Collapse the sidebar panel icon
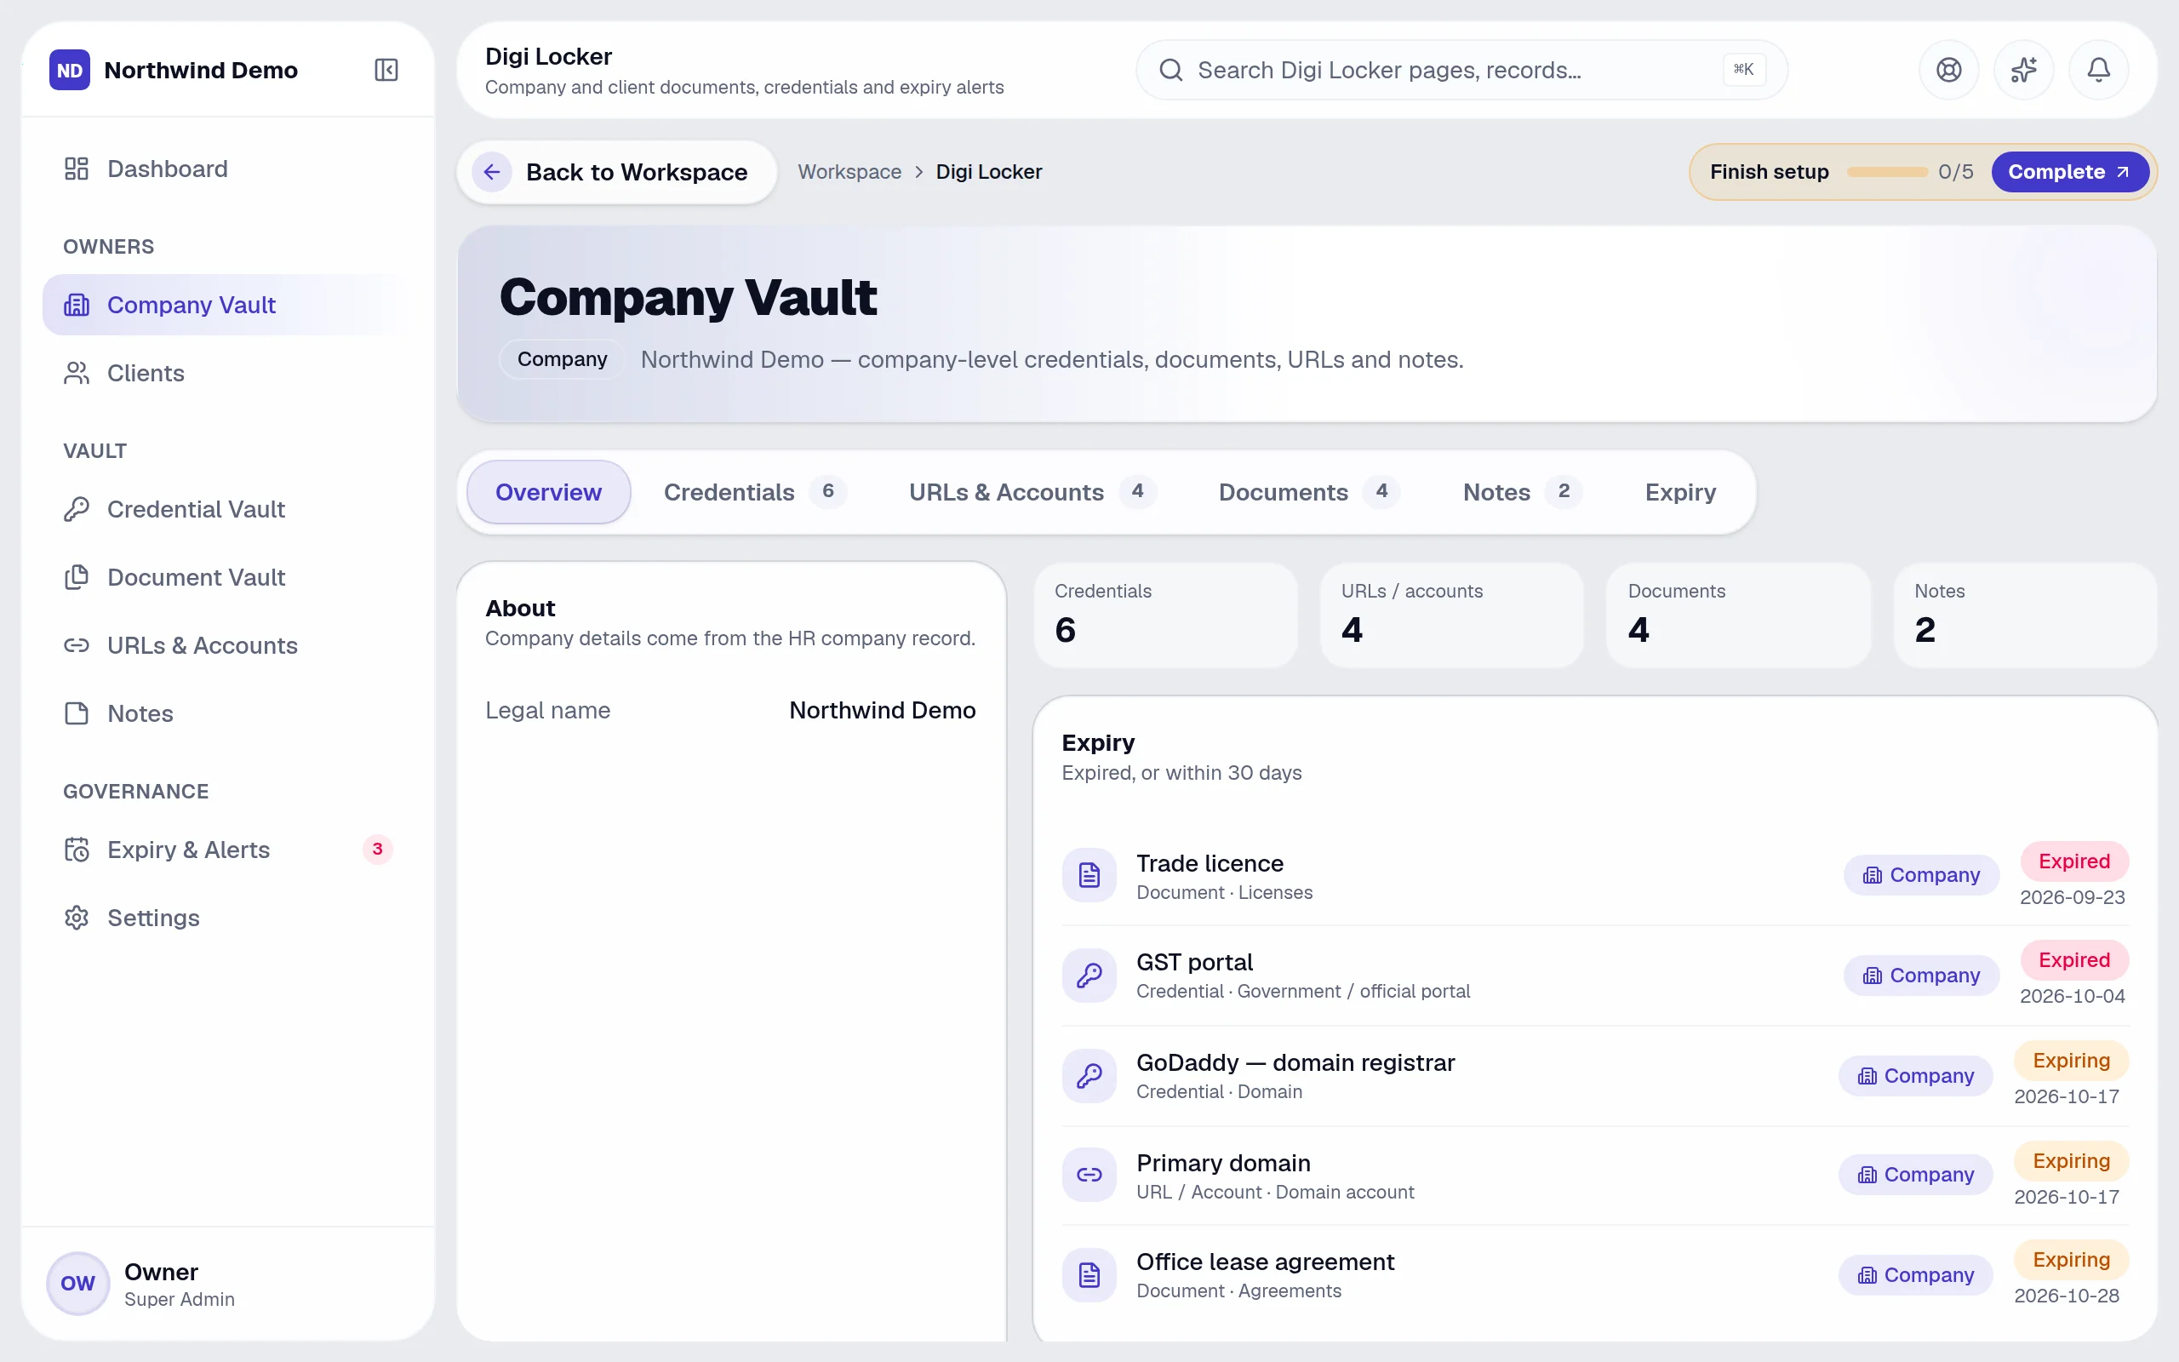The width and height of the screenshot is (2179, 1362). tap(386, 69)
